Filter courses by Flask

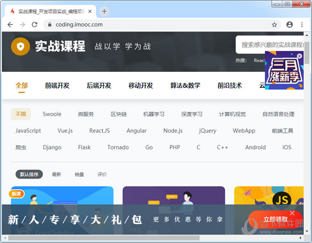coord(85,147)
